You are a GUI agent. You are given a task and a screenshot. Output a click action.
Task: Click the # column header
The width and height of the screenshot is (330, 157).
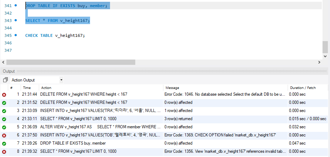point(12,88)
